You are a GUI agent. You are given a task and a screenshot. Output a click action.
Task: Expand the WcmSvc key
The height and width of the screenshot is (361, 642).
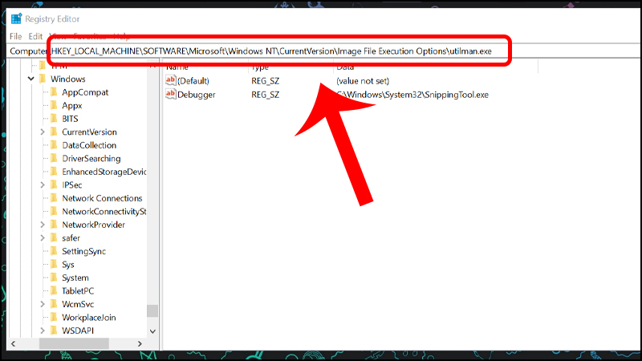tap(43, 304)
